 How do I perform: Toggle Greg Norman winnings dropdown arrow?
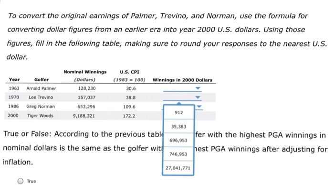click(199, 107)
